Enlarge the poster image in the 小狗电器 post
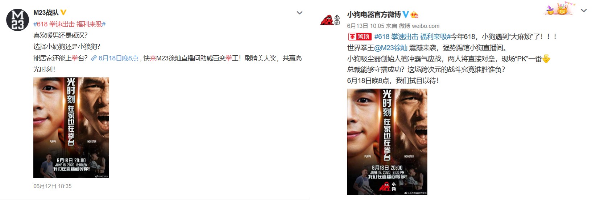596x200 pixels. [x=387, y=142]
